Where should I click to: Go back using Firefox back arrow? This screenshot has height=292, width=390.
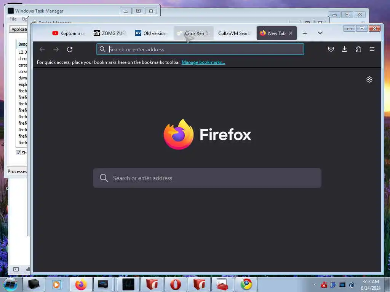point(42,49)
